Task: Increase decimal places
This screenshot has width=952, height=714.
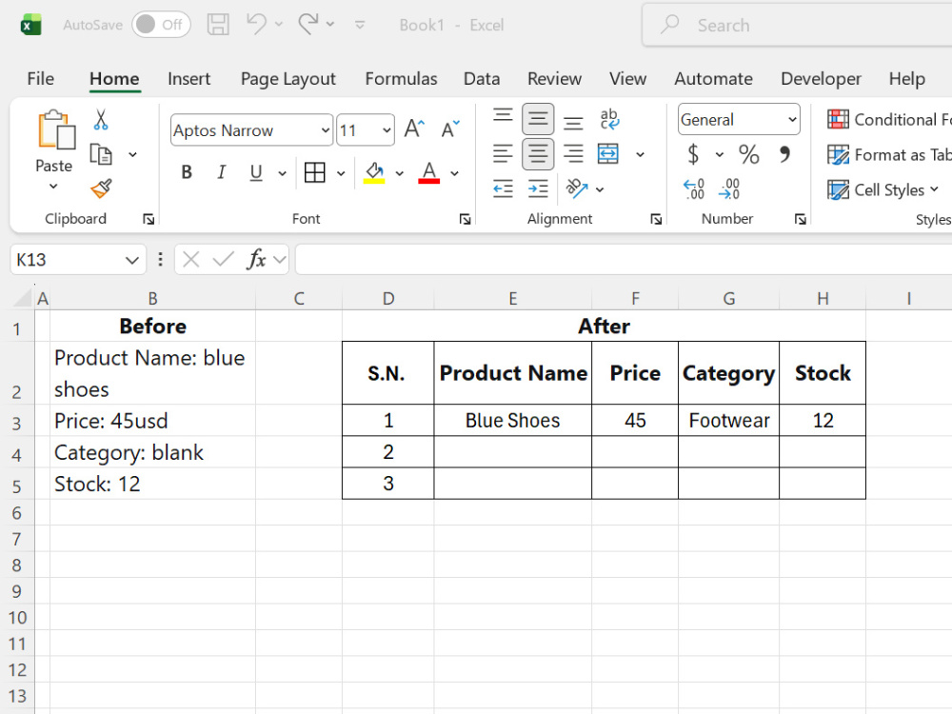Action: coord(693,189)
